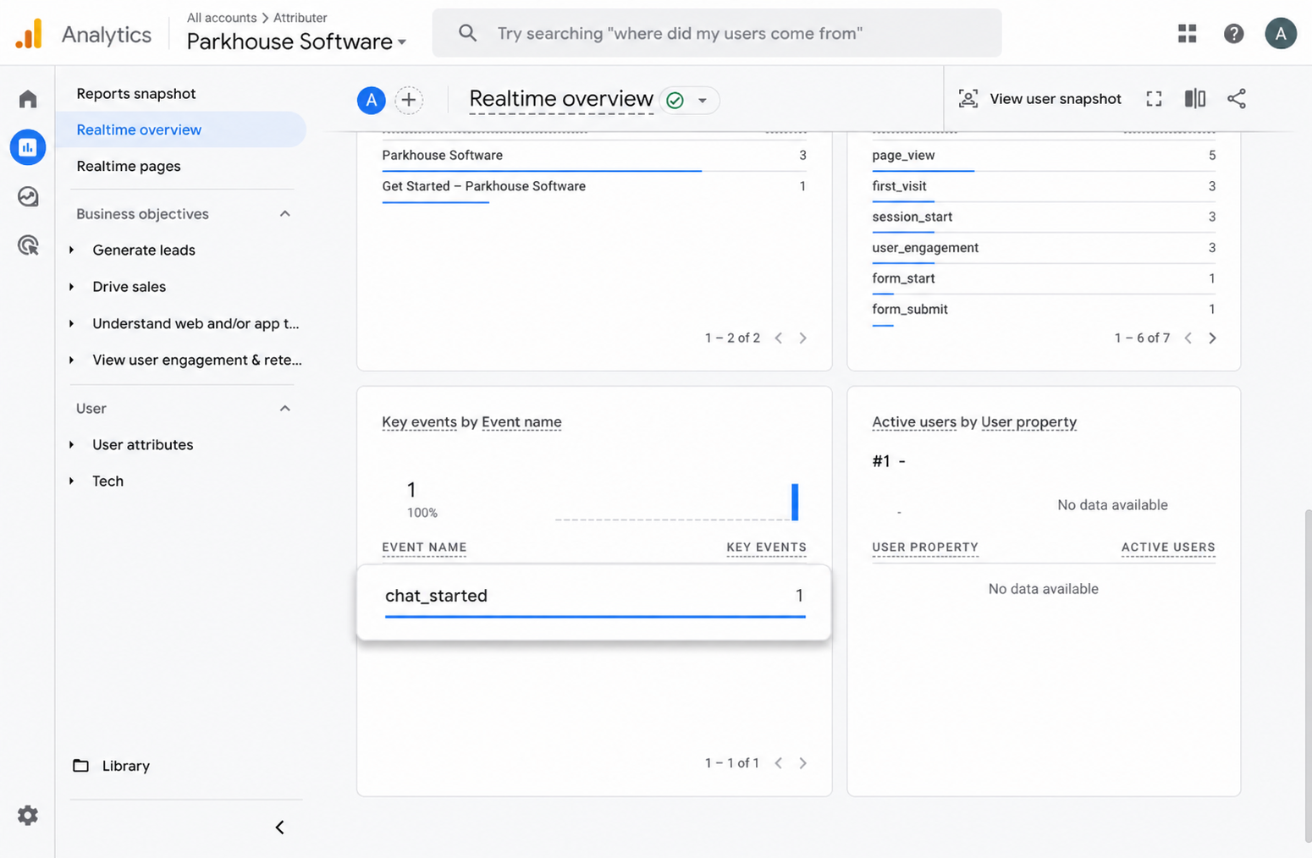Viewport: 1312px width, 858px height.
Task: Click the magnifier search icon
Action: tap(467, 33)
